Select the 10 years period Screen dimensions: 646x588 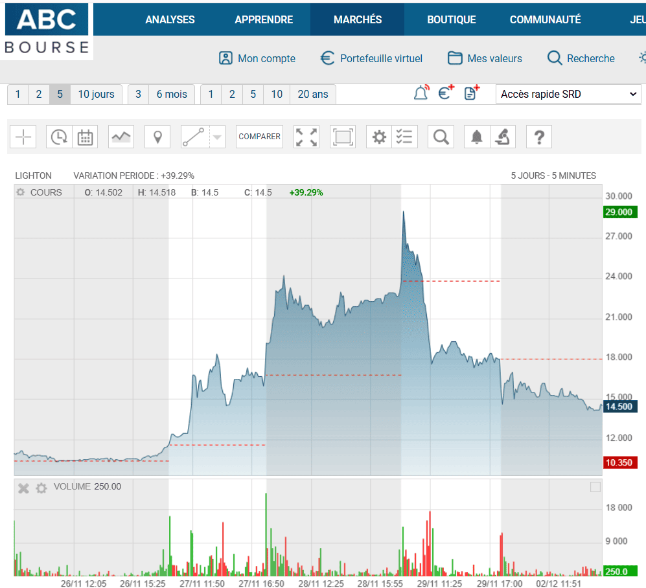click(277, 95)
